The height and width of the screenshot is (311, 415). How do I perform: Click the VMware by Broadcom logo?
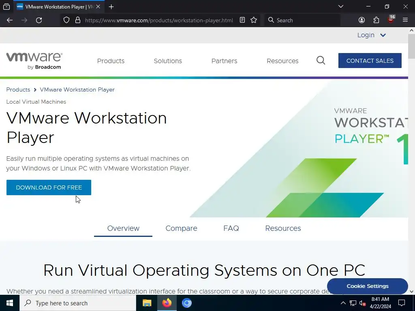point(34,61)
